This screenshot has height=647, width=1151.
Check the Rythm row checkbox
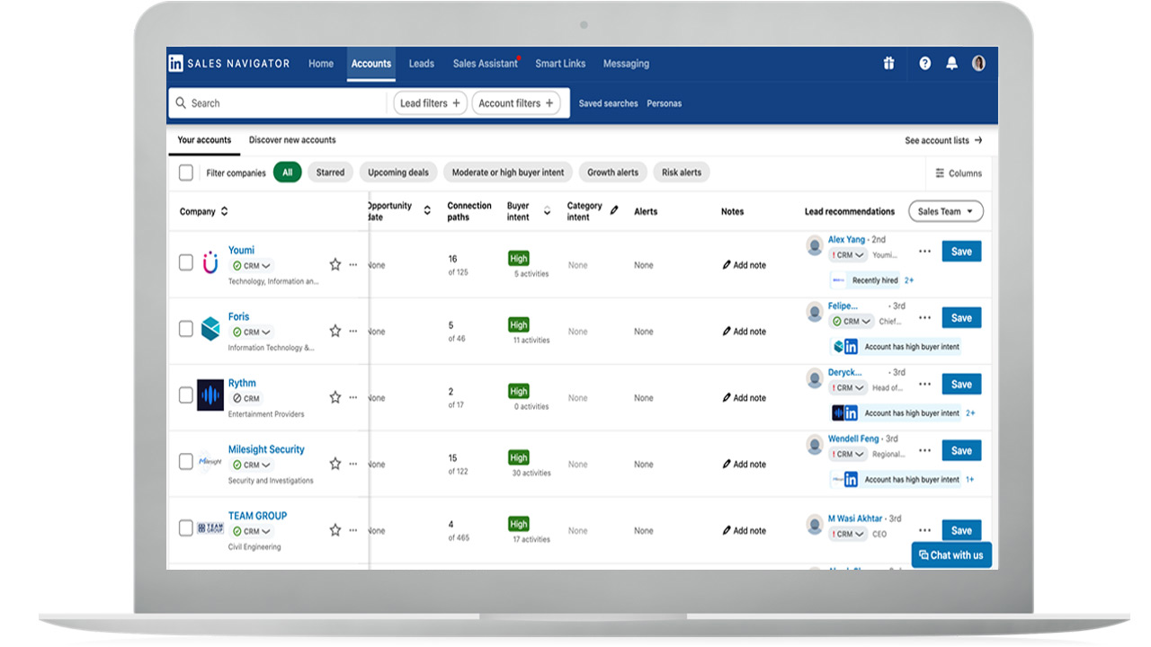(186, 395)
